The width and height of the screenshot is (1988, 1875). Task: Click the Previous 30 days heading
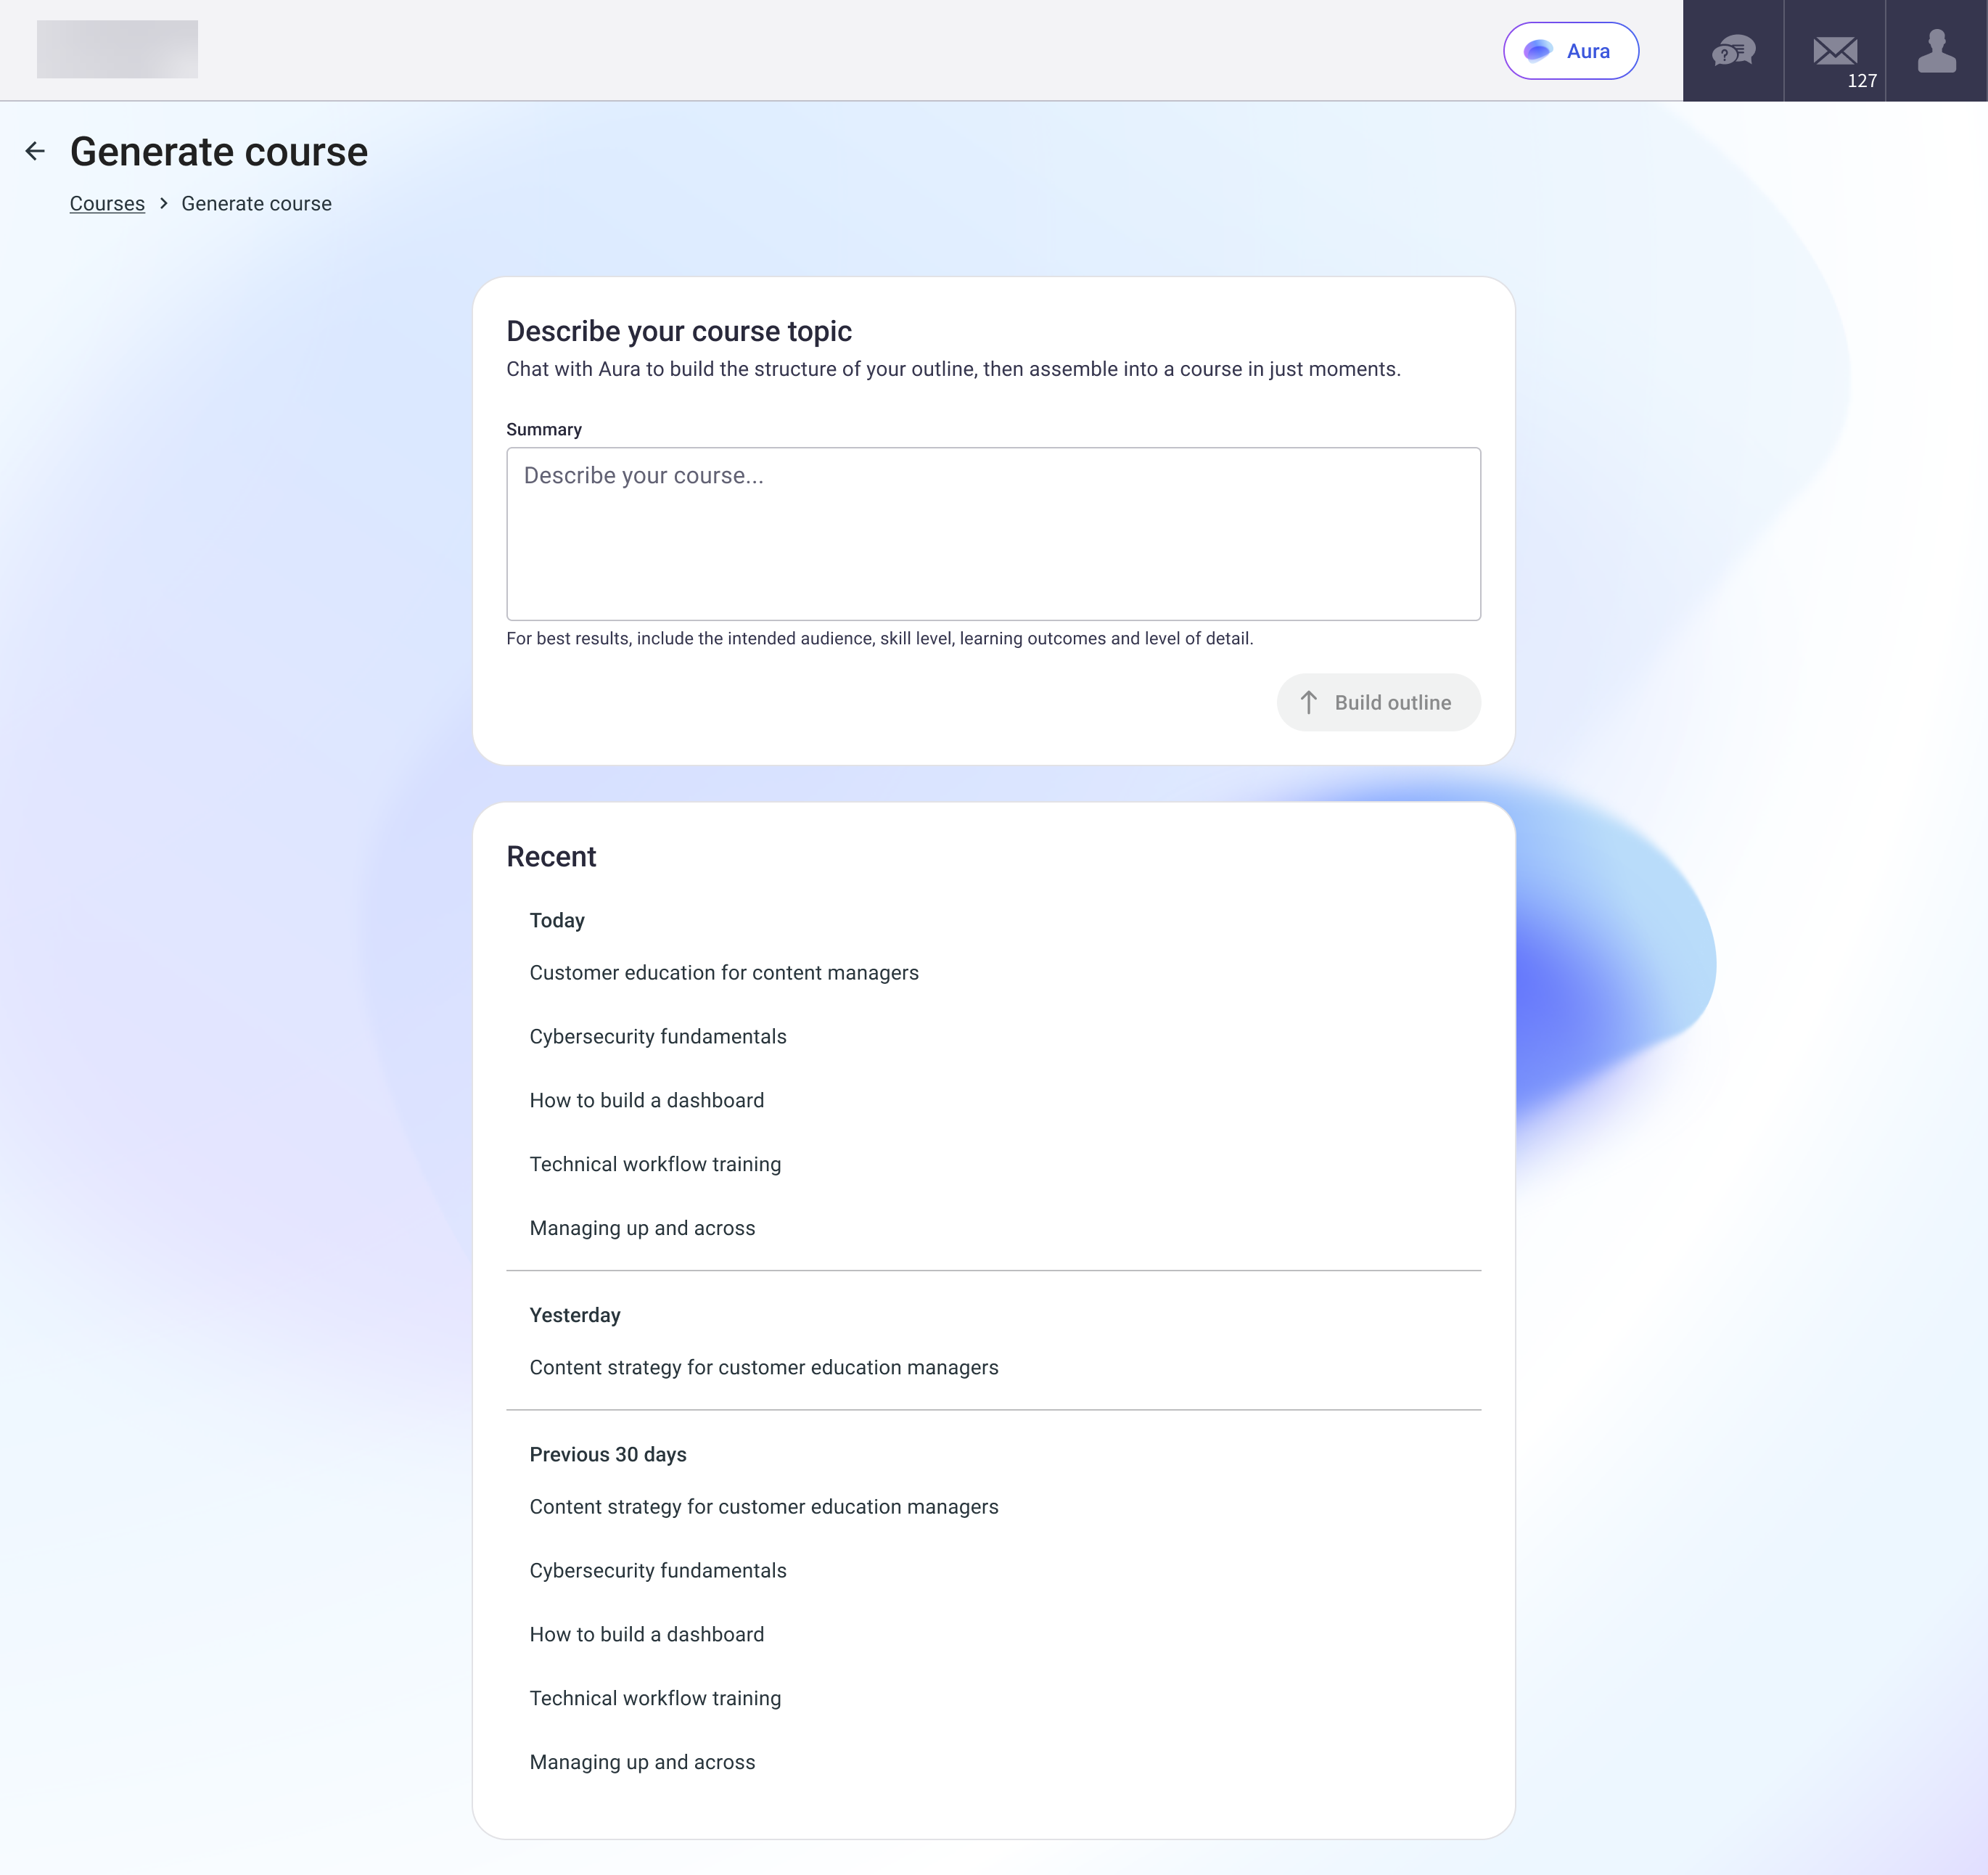[x=608, y=1455]
